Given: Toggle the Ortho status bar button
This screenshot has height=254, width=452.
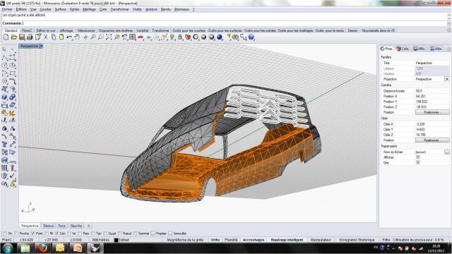Looking at the screenshot, I should (215, 240).
